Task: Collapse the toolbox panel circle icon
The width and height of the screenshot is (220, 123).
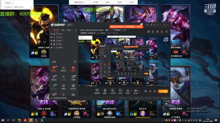Action: [75, 62]
